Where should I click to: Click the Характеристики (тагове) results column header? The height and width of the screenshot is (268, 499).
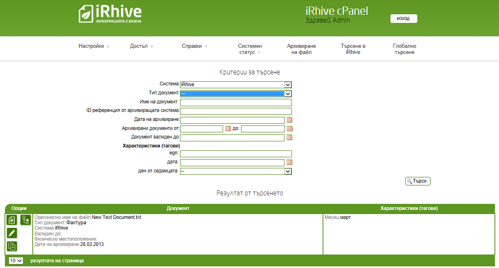tap(409, 208)
